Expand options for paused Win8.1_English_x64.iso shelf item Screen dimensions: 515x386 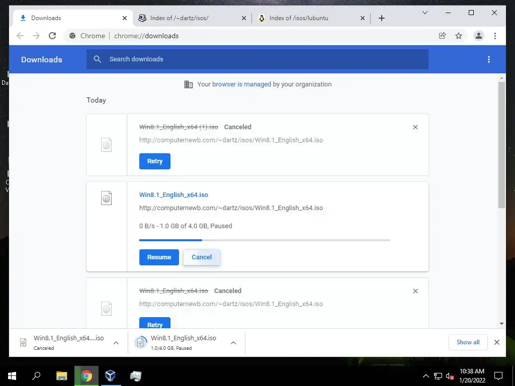[x=233, y=343]
